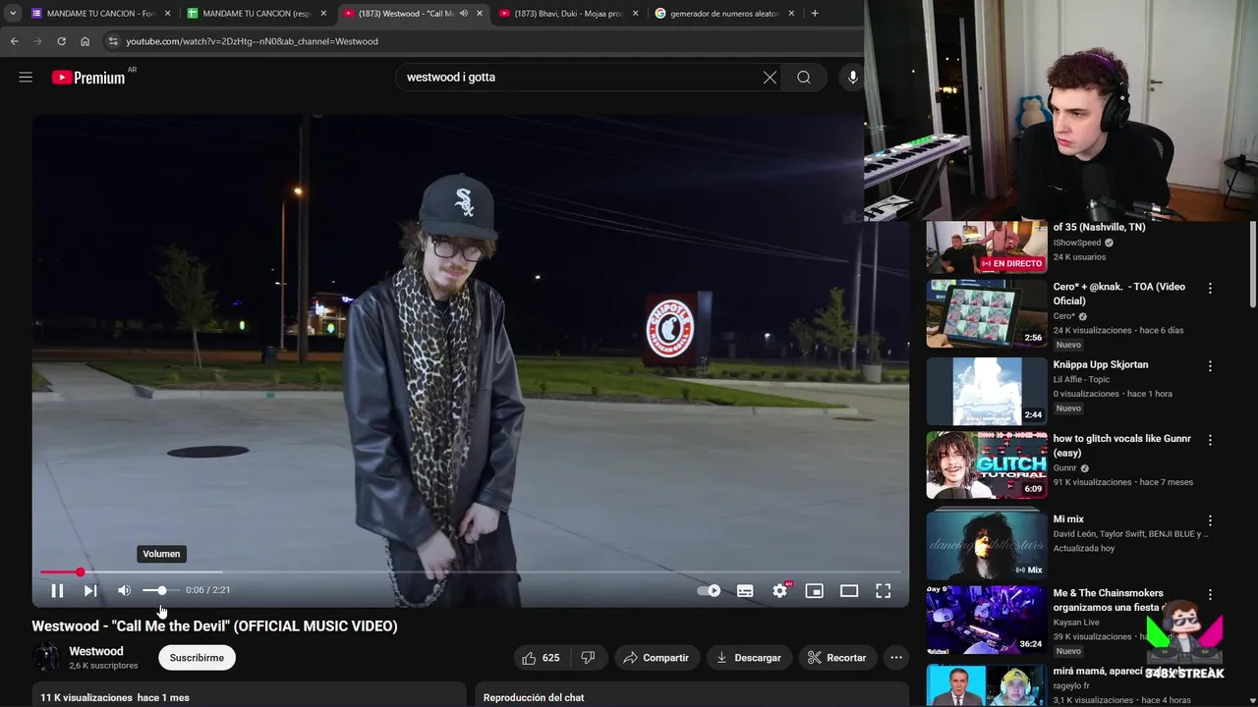Open the tab search dropdown arrow
The height and width of the screenshot is (707, 1258).
(x=13, y=14)
